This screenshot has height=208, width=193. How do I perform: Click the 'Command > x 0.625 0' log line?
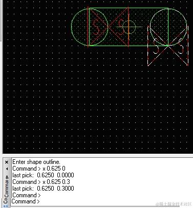pos(39,169)
